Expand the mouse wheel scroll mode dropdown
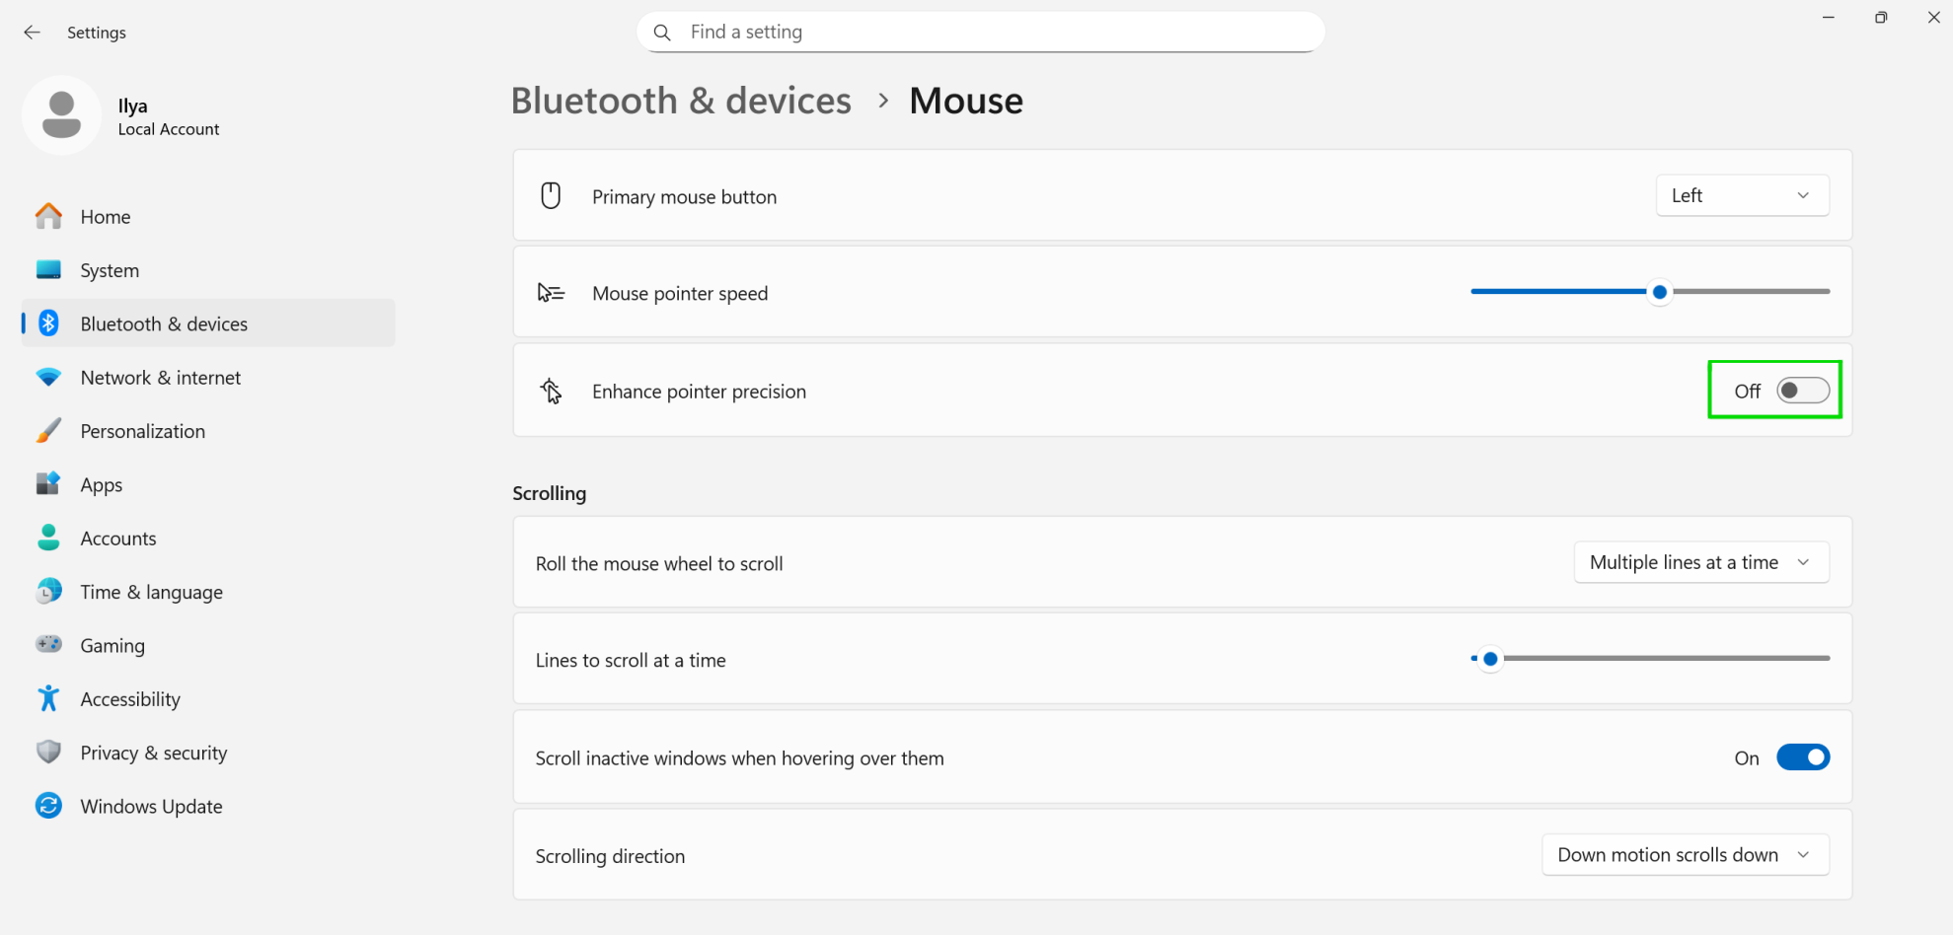 tap(1700, 562)
